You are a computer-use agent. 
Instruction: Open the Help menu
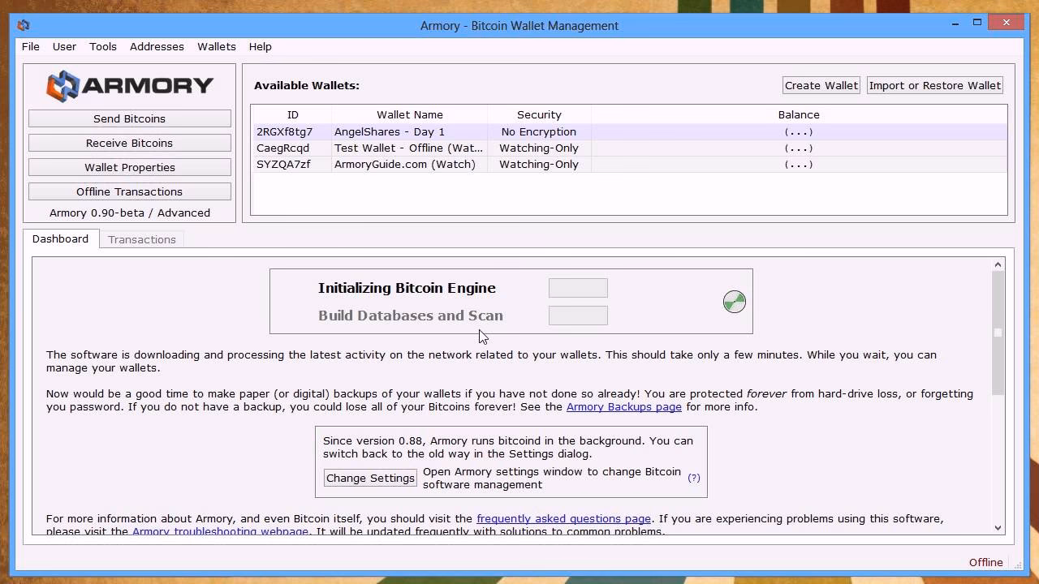coord(260,46)
